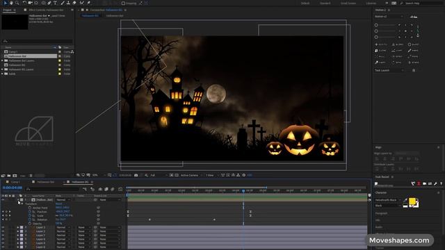Click the yellow fill color swatch
Image resolution: width=445 pixels, height=250 pixels.
[x=412, y=201]
